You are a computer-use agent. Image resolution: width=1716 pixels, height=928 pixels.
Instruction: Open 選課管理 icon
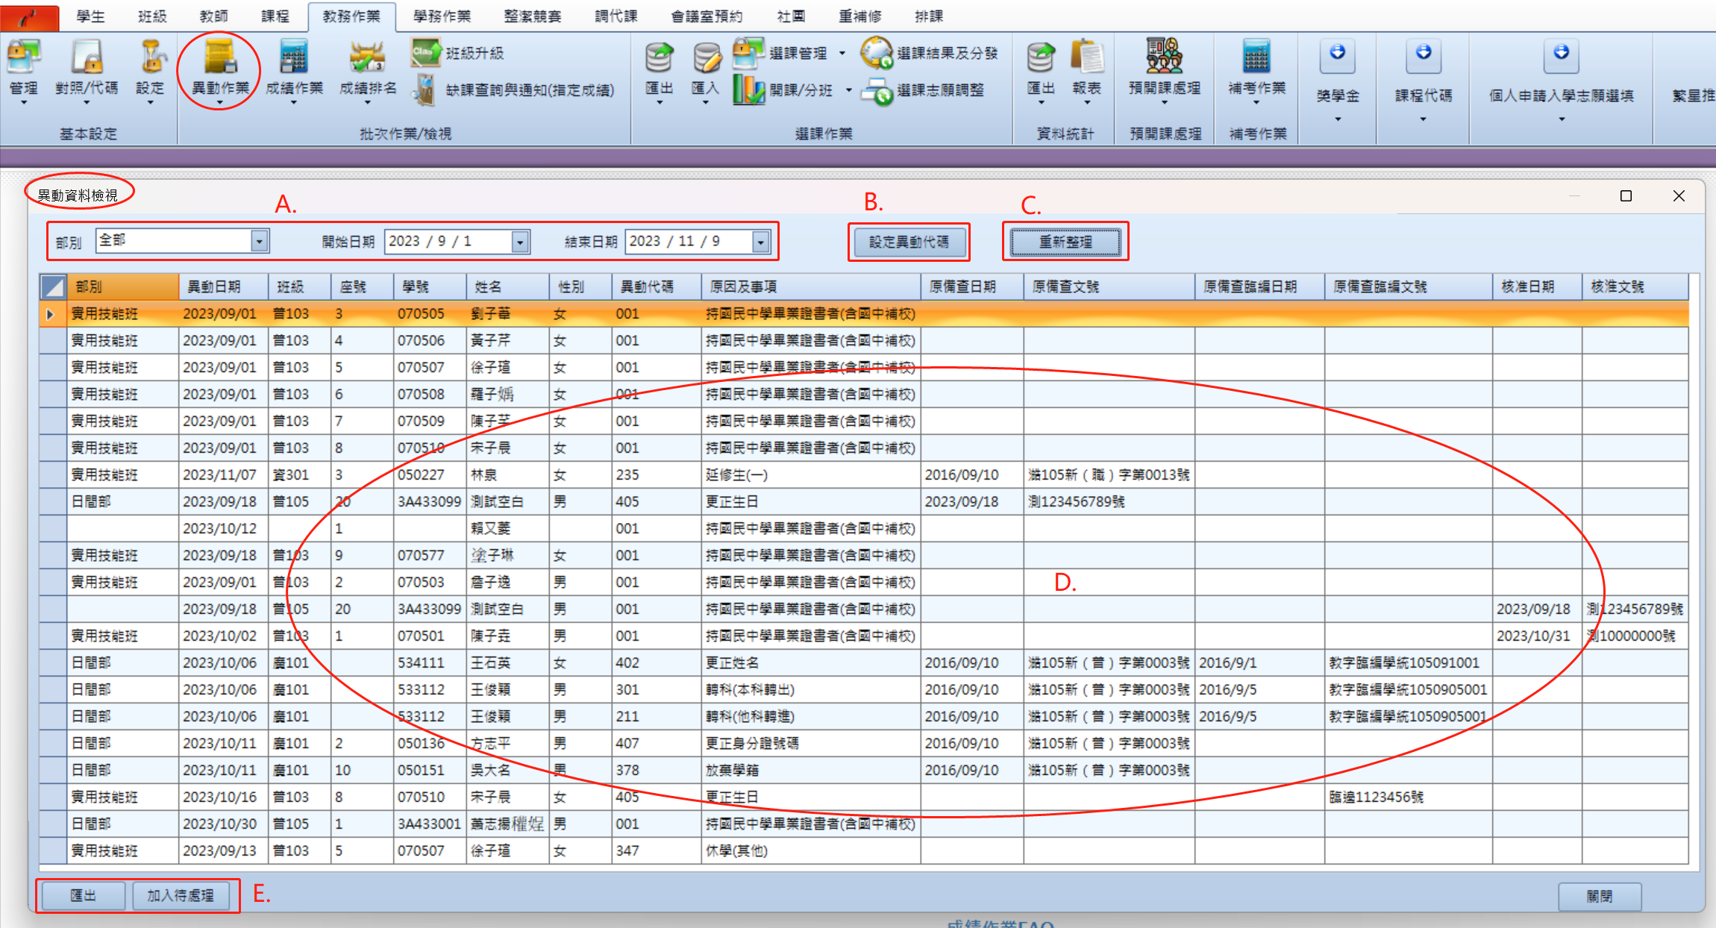coord(748,53)
